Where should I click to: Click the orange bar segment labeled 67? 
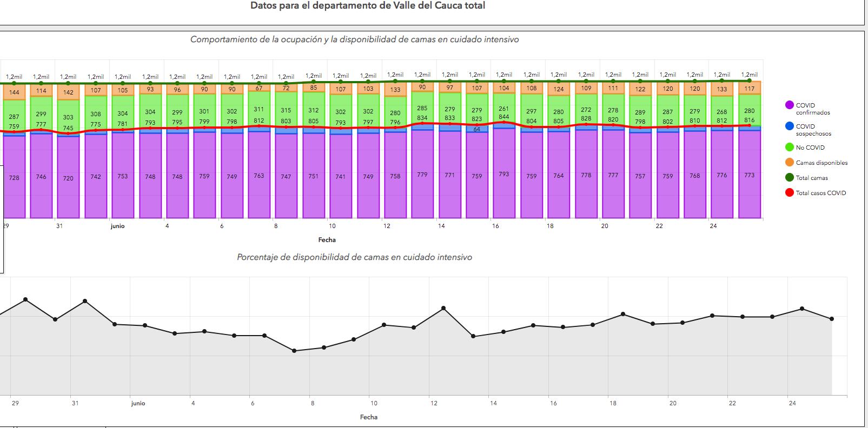[259, 88]
